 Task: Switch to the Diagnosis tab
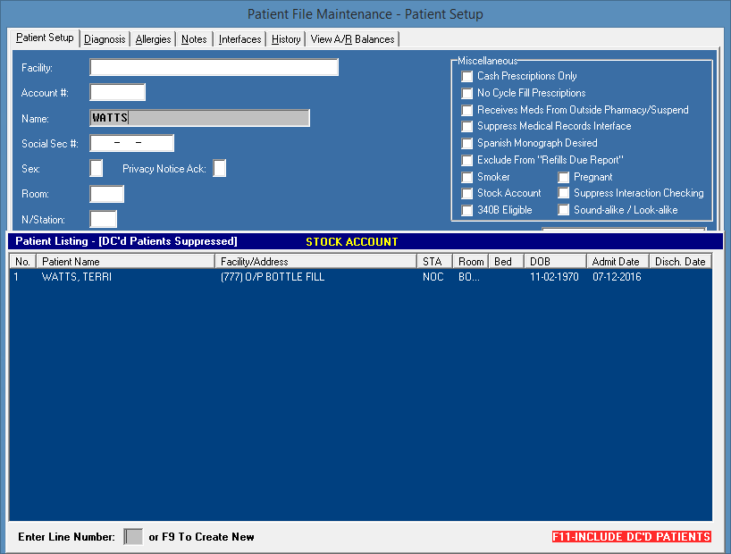click(x=105, y=39)
